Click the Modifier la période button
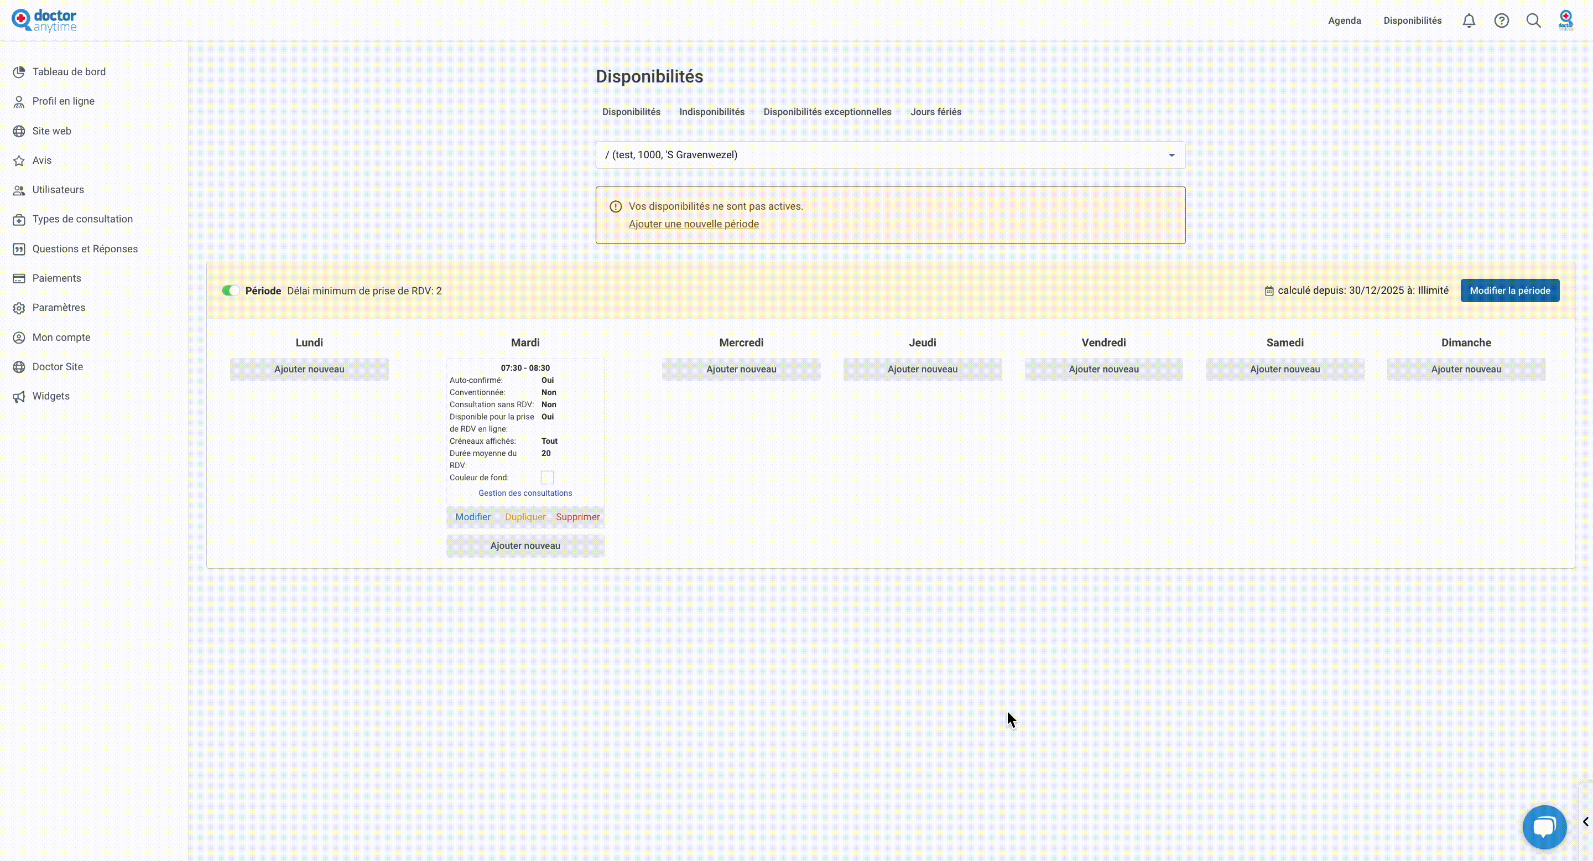Screen dimensions: 1593x861 coord(1509,291)
